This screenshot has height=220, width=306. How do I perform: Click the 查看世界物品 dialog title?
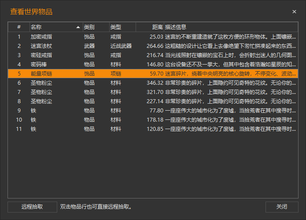pos(31,12)
